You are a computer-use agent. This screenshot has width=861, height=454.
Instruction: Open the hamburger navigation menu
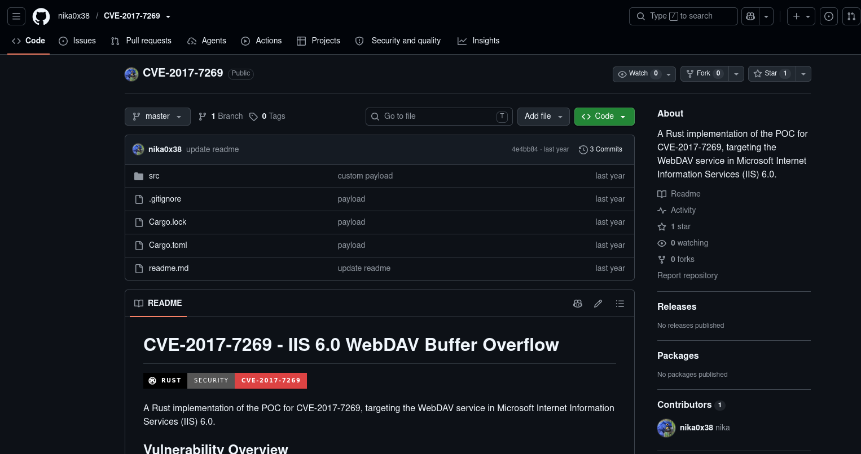[x=16, y=16]
